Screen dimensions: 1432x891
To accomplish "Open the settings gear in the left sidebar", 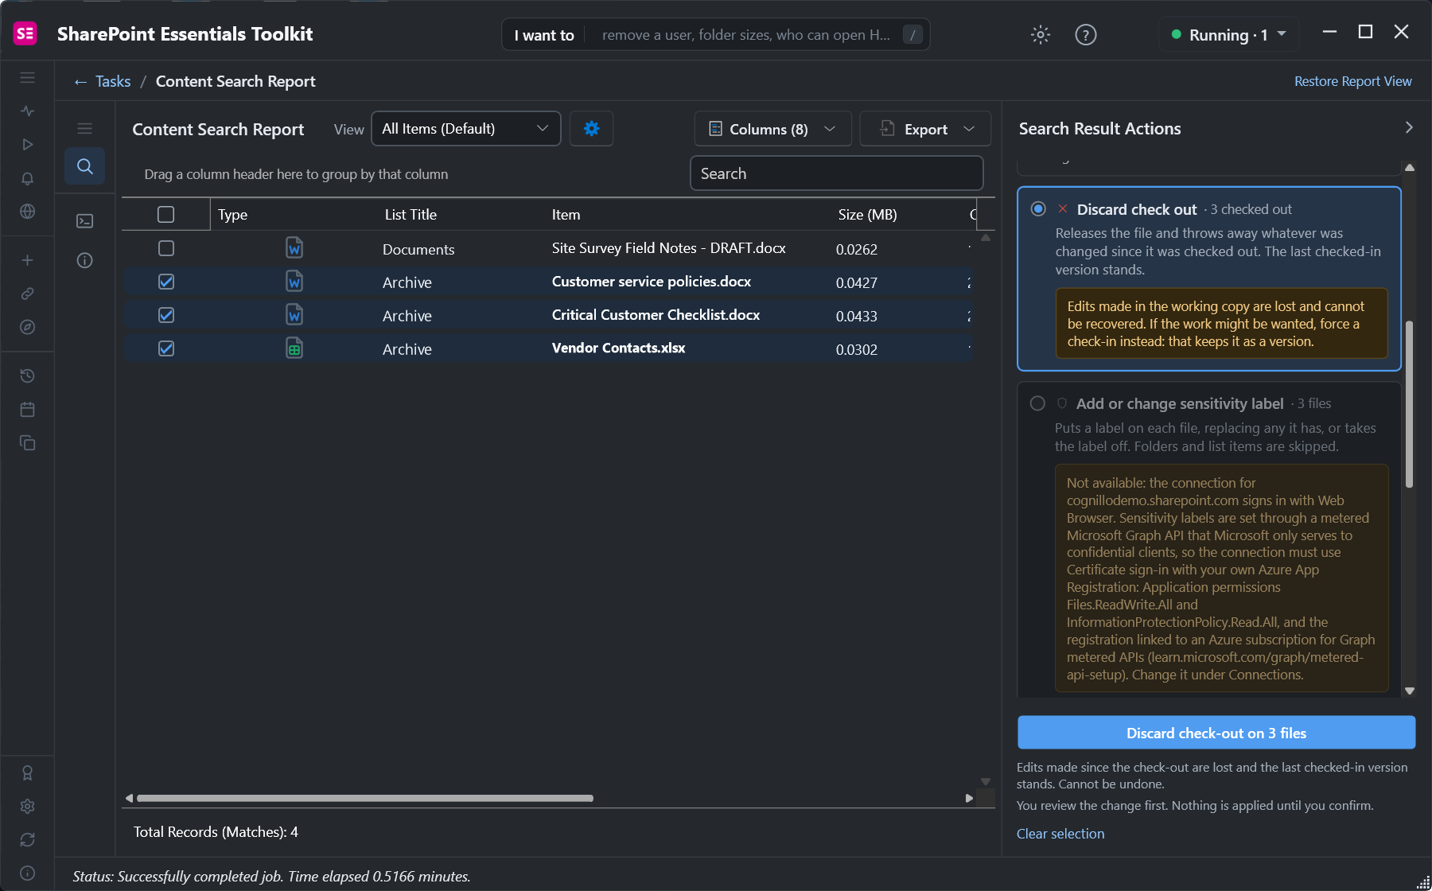I will point(28,806).
